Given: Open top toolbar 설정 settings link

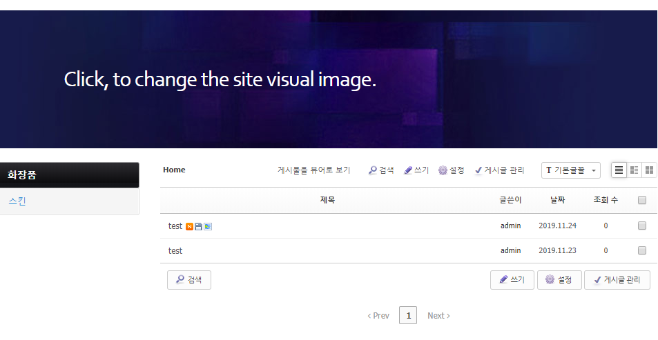Looking at the screenshot, I should [x=451, y=170].
